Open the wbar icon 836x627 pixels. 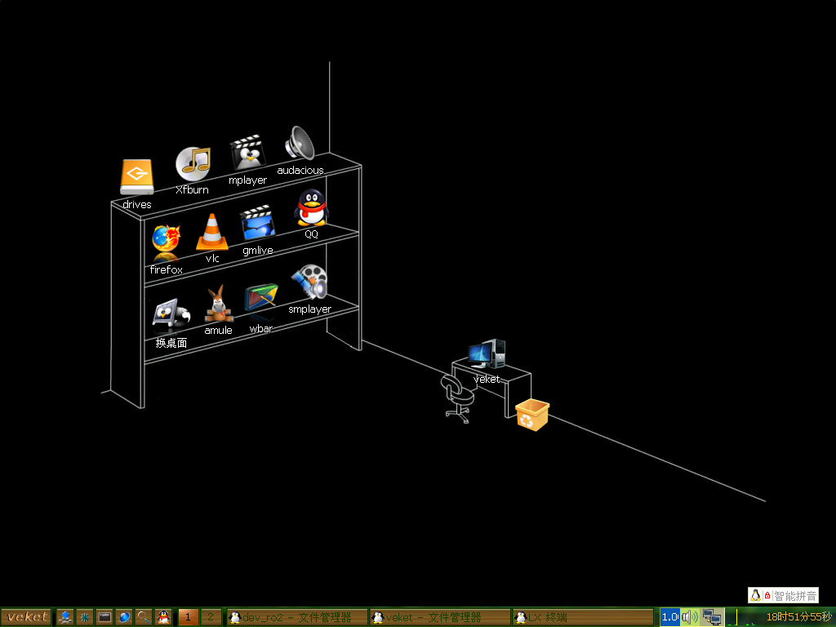point(261,297)
